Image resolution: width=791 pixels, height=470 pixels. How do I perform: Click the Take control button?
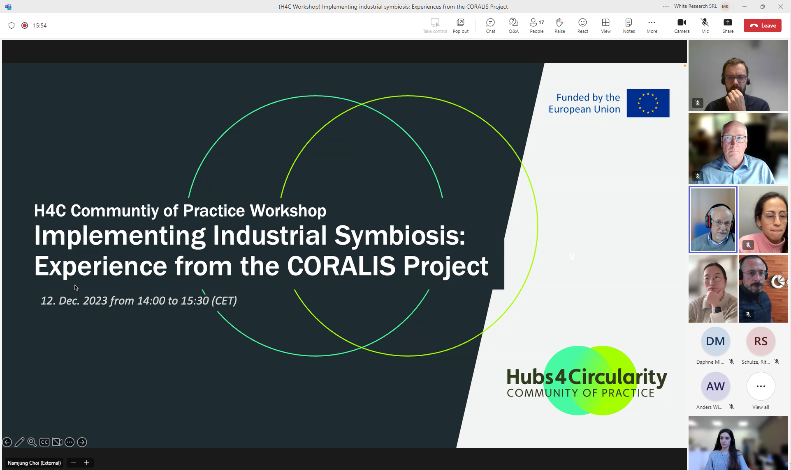(x=435, y=25)
